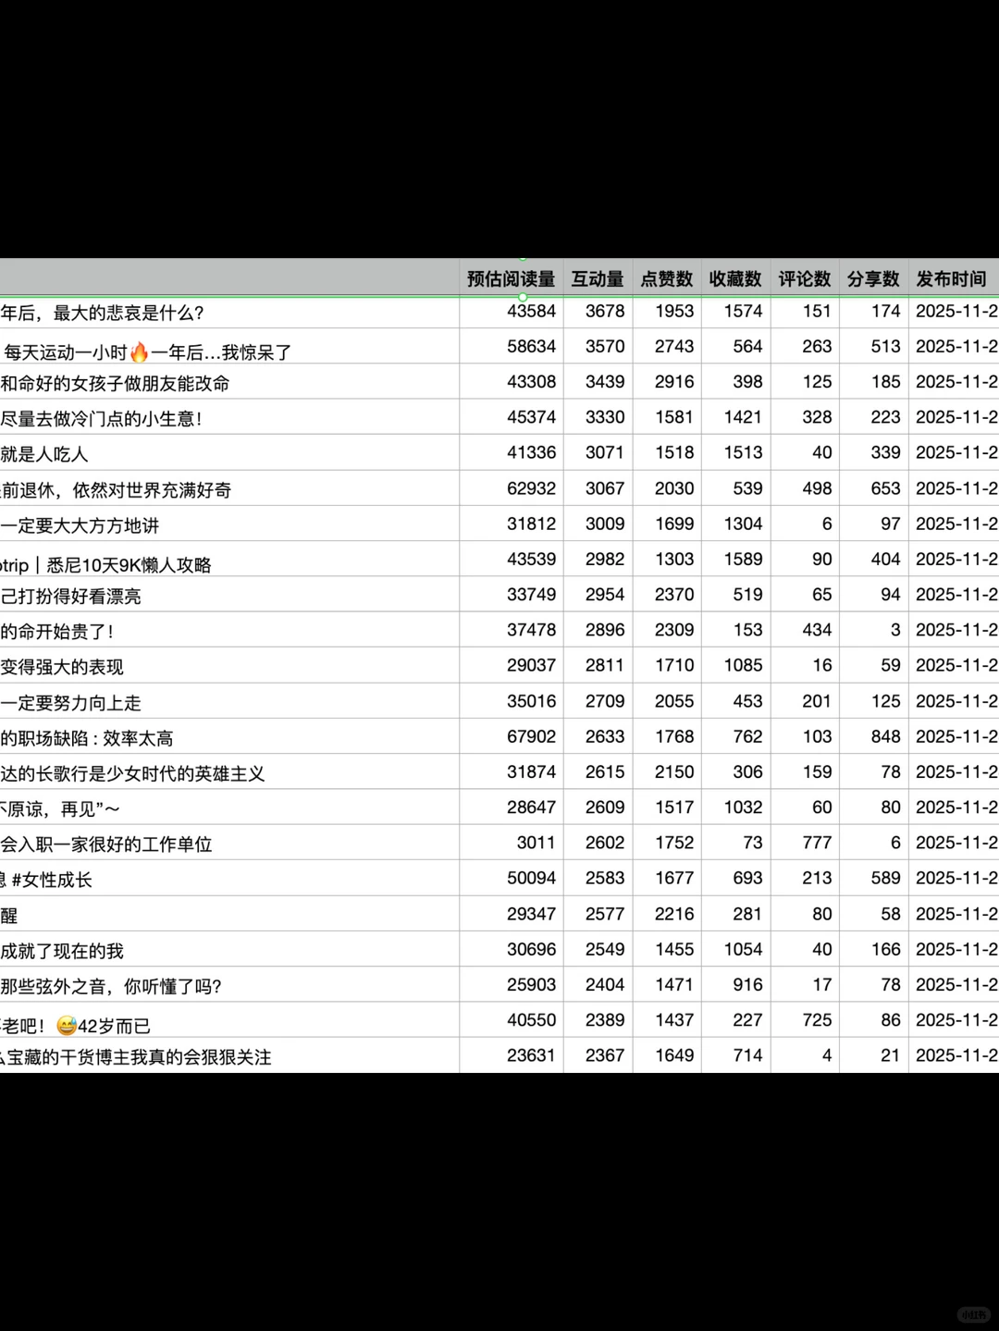Click title cell 一定要大大方方地讲
Viewport: 999px width, 1331px height.
pyautogui.click(x=229, y=524)
